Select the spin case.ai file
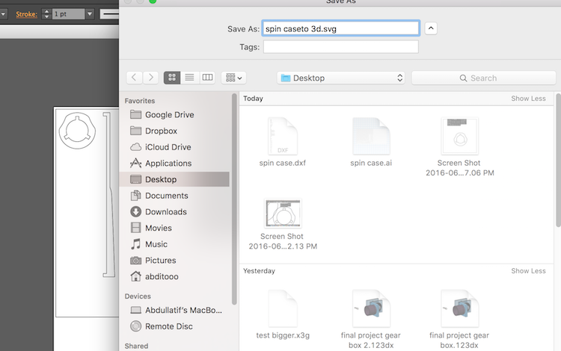Screen dimensions: 561x351 [x=371, y=143]
